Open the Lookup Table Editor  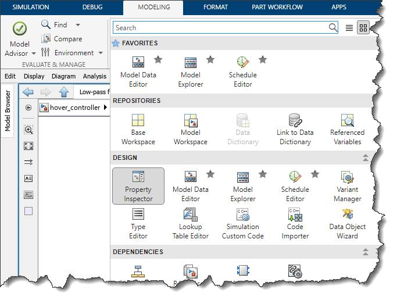click(191, 223)
